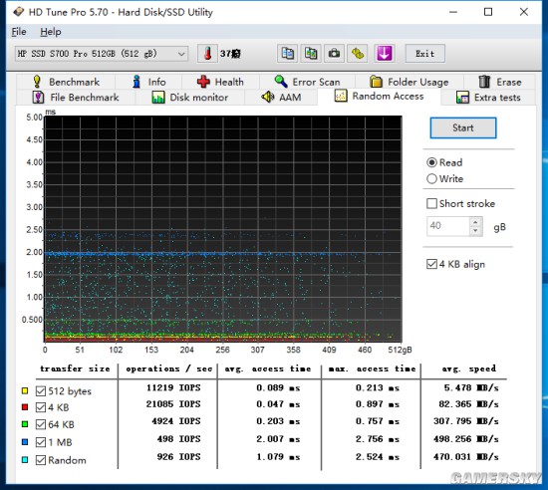Image resolution: width=548 pixels, height=490 pixels.
Task: Click the thermometer temperature icon
Action: 207,54
